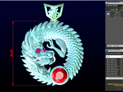
Task: Click the Round gem shape header
Action: [117, 13]
